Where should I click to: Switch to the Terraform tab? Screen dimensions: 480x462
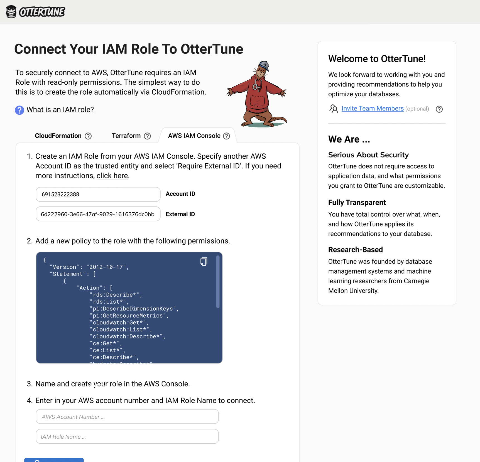[126, 136]
